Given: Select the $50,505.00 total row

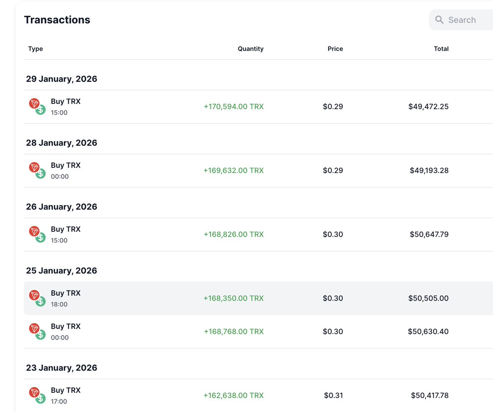Looking at the screenshot, I should click(x=428, y=298).
